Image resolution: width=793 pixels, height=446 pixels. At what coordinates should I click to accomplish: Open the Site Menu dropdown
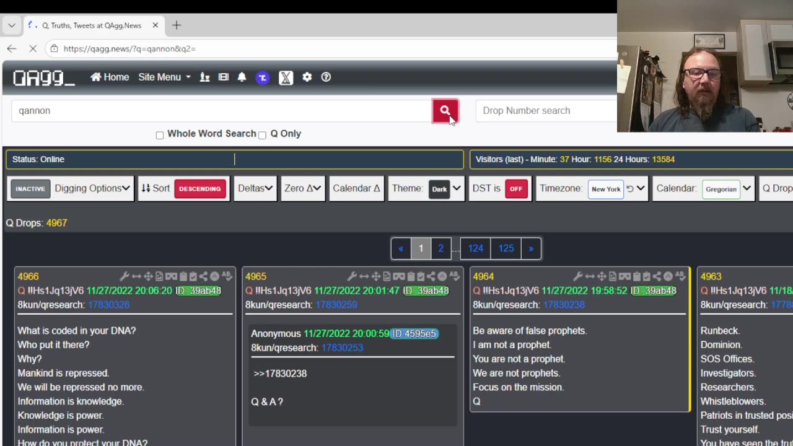click(x=164, y=77)
